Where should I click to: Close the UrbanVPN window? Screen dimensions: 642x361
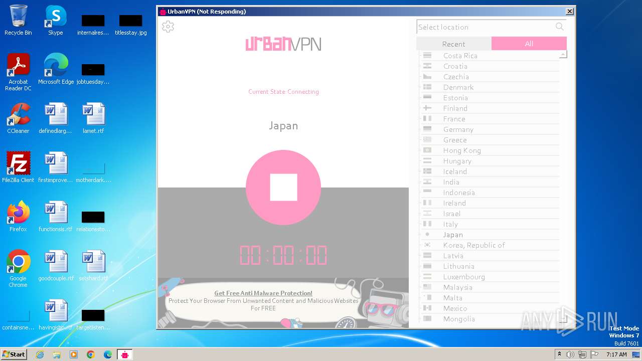570,12
